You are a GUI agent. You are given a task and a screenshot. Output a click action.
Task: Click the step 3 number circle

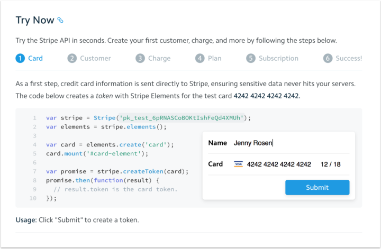coord(140,58)
